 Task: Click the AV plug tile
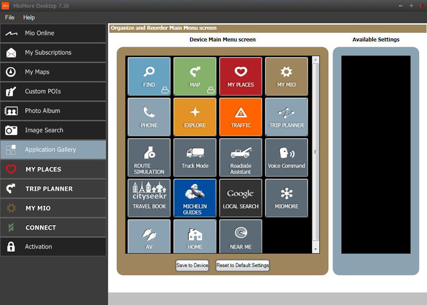pyautogui.click(x=149, y=236)
